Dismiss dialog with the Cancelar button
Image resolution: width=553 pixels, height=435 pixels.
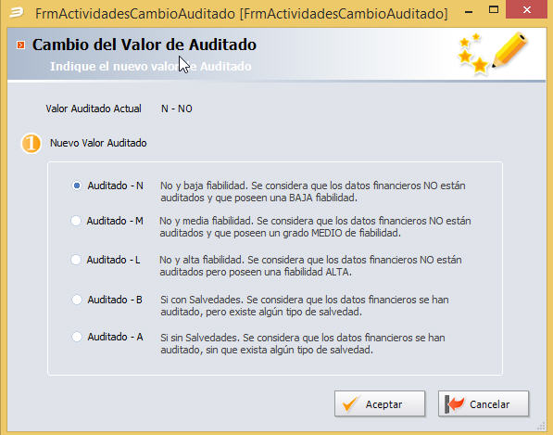pos(484,403)
